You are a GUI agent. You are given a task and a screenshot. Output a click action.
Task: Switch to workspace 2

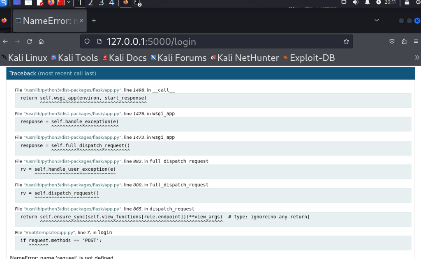[90, 3]
